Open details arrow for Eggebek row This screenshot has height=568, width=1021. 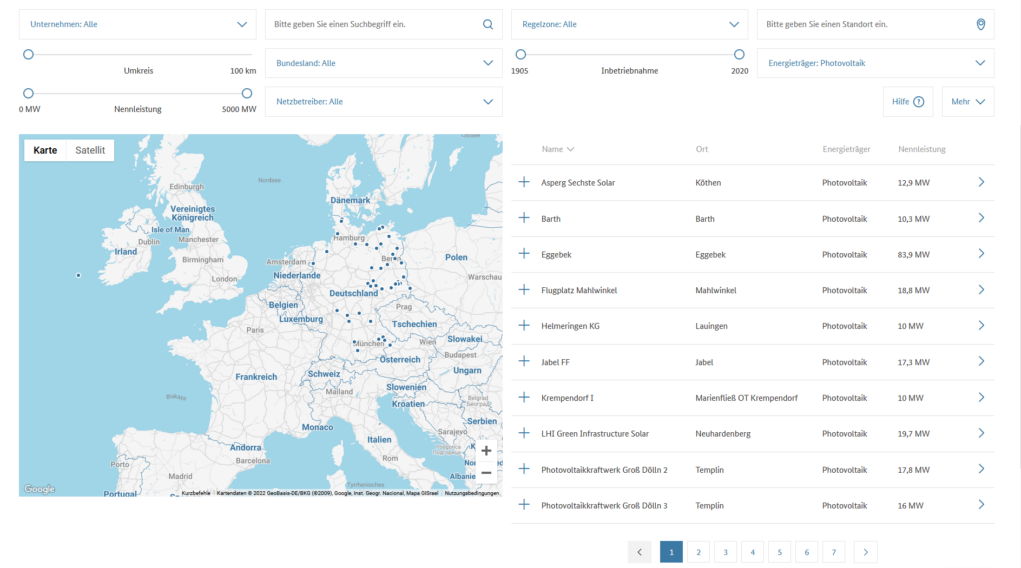pos(981,254)
